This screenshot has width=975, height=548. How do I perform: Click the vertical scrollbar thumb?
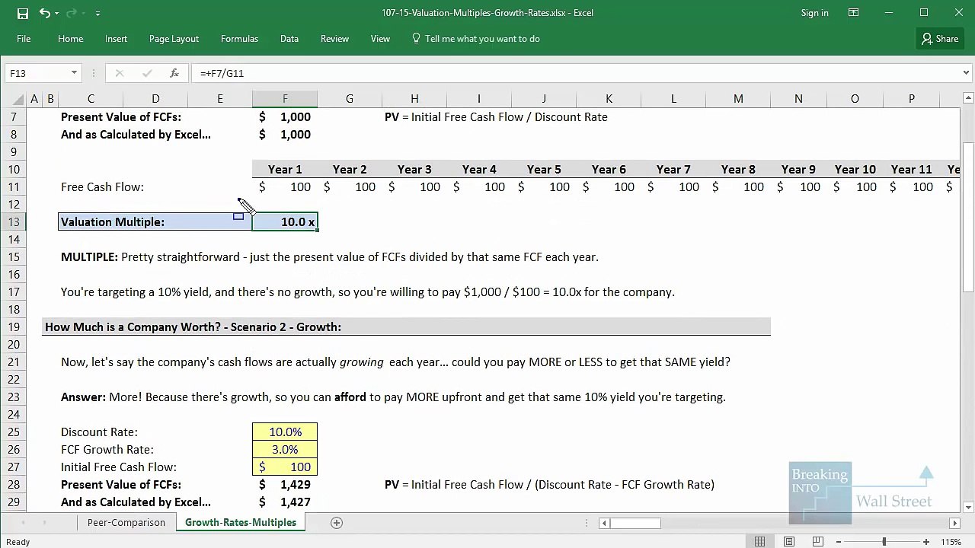pos(969,217)
